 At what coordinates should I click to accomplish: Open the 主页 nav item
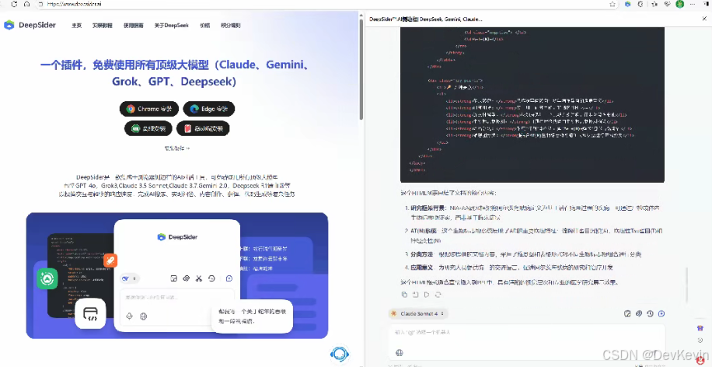coord(76,26)
